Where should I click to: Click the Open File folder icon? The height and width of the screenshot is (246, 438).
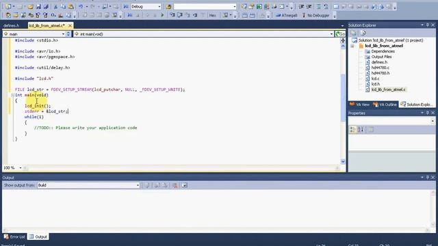click(30, 6)
